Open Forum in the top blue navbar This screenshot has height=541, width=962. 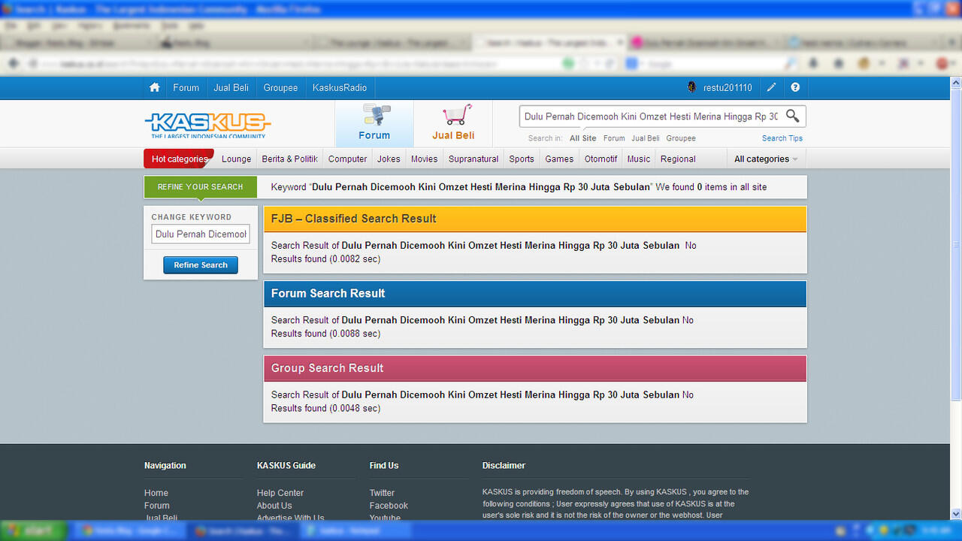186,88
